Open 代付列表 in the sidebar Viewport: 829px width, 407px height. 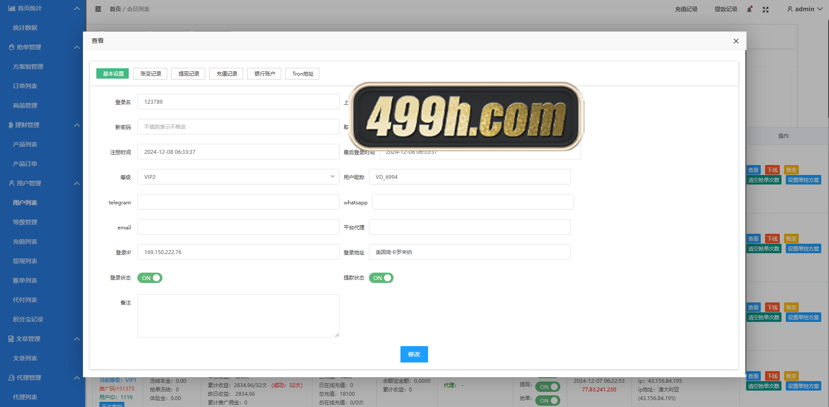point(25,300)
